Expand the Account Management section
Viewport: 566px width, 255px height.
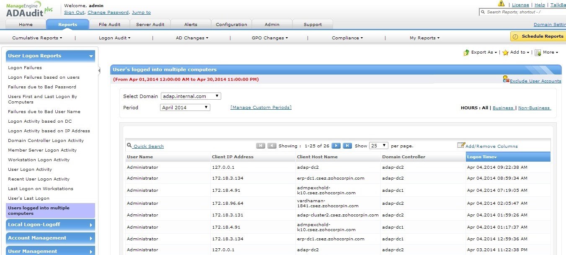click(50, 238)
